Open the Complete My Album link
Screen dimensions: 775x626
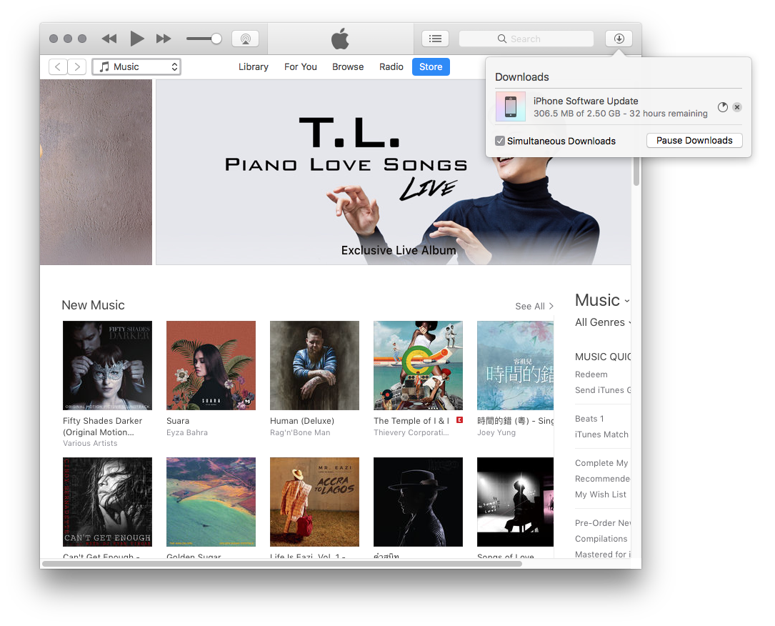coord(601,463)
